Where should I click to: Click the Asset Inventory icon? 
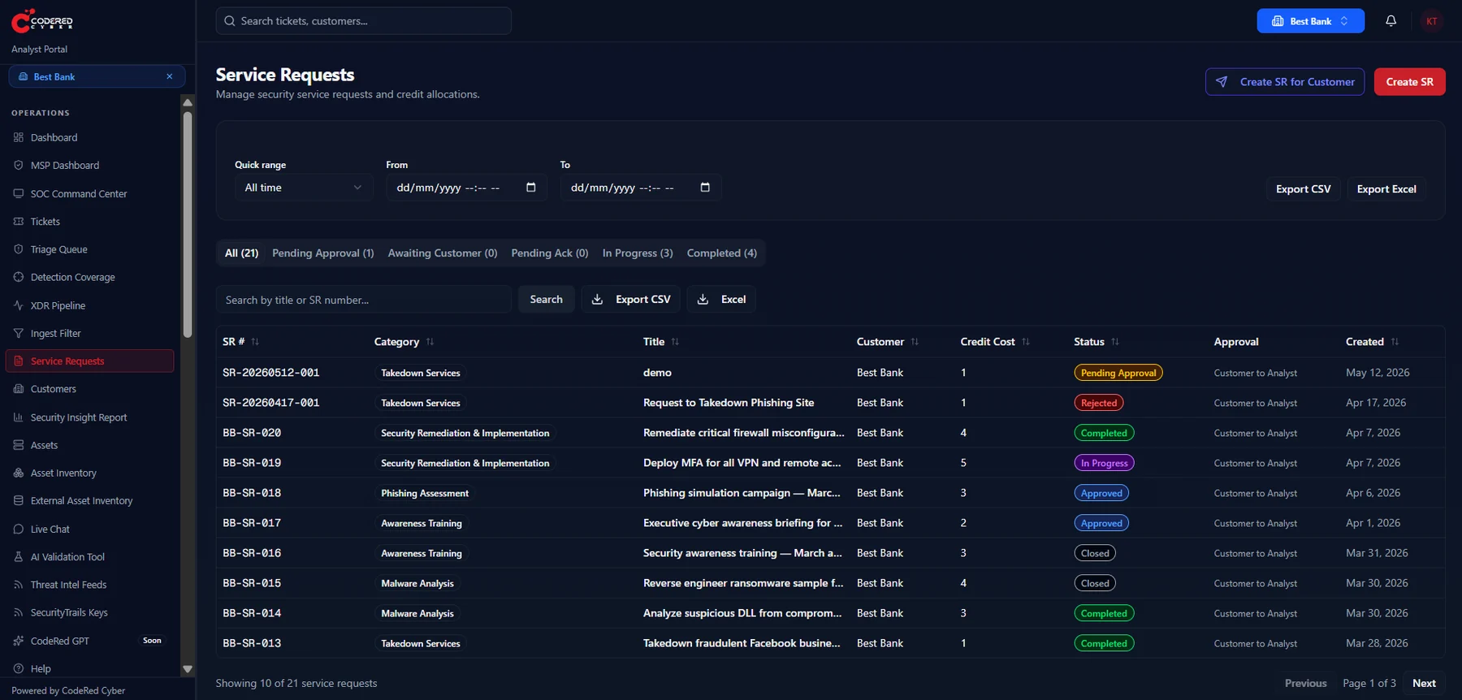click(x=19, y=473)
